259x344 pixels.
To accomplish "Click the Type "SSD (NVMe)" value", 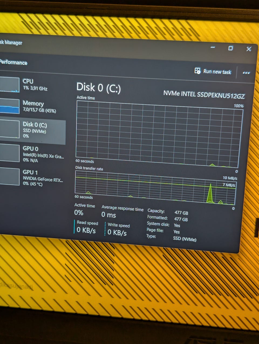I will pyautogui.click(x=185, y=239).
